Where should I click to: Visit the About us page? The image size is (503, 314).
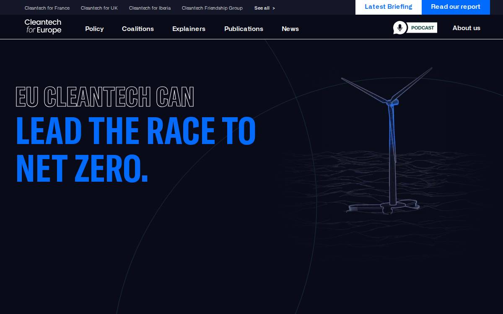coord(466,28)
